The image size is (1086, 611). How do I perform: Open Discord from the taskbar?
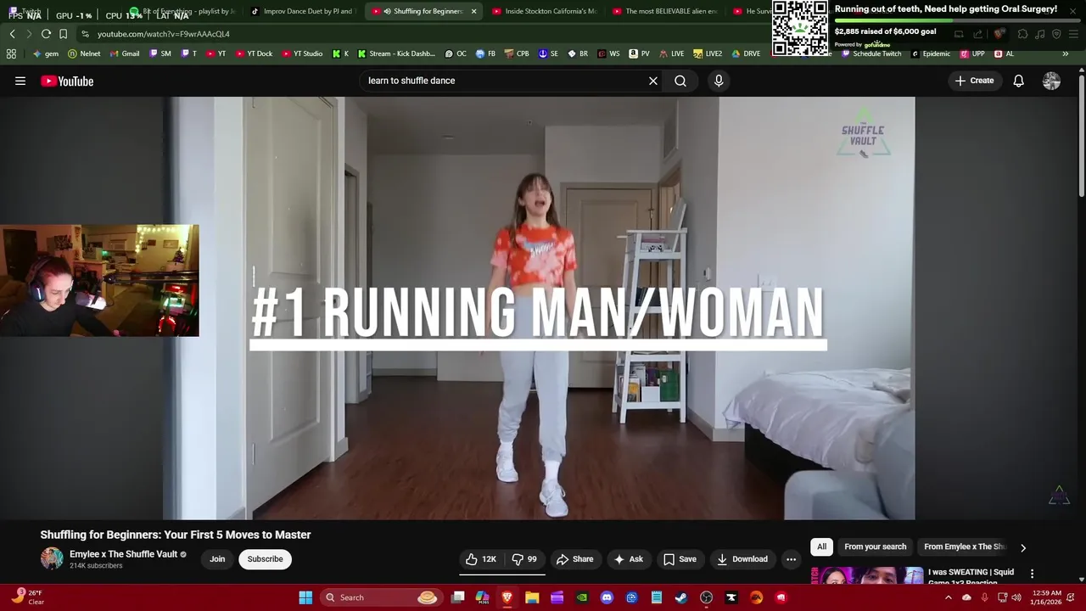coord(607,597)
